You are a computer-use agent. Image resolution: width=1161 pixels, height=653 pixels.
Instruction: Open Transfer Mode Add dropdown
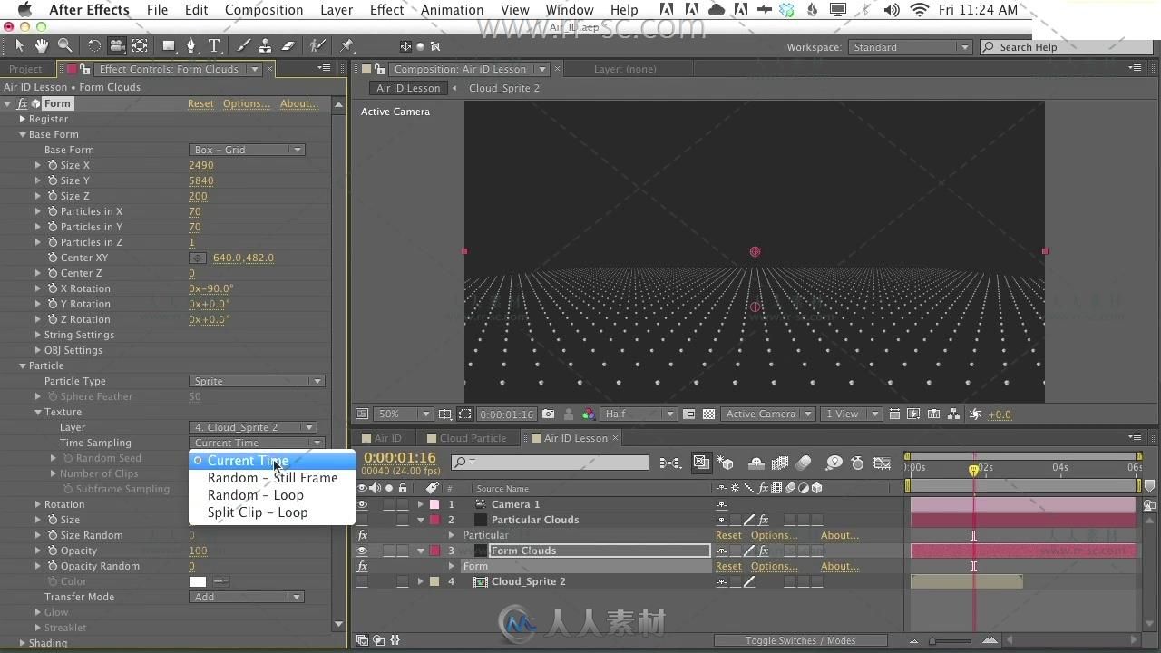click(x=247, y=597)
